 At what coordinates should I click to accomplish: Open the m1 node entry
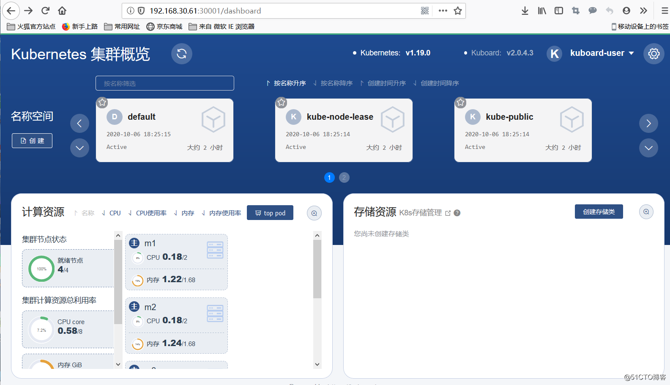(x=177, y=262)
